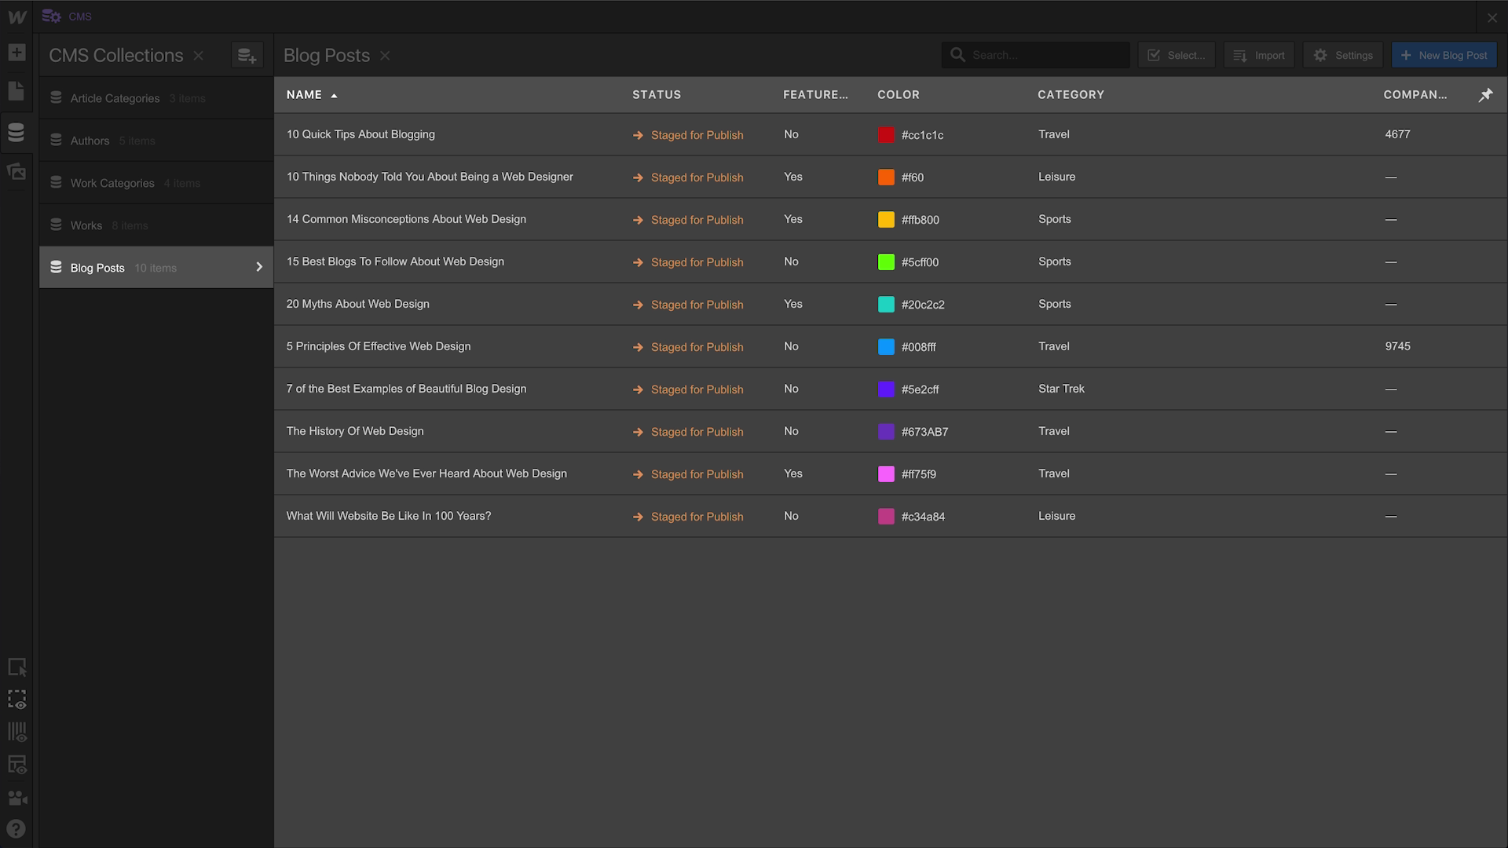Expand the Blog Posts collection chevron
This screenshot has width=1508, height=848.
[x=259, y=267]
